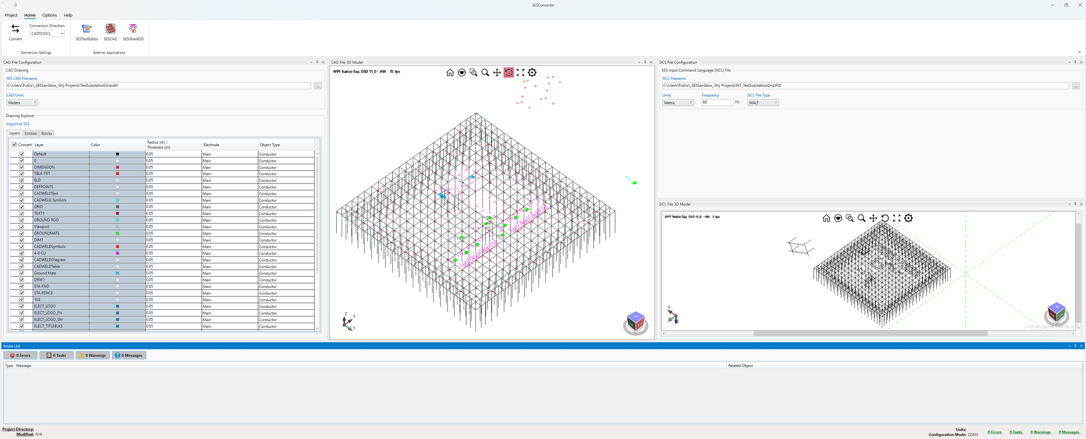Uncheck Convert for the GROUNDMATS layer
The height and width of the screenshot is (439, 1086).
click(21, 234)
